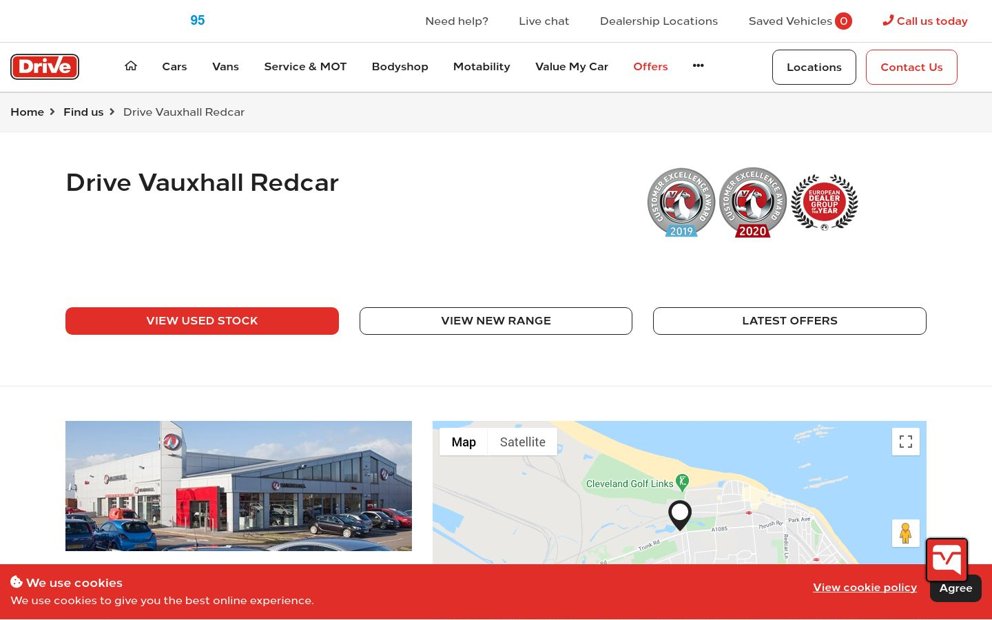Agree to cookies
Image resolution: width=992 pixels, height=620 pixels.
[955, 590]
